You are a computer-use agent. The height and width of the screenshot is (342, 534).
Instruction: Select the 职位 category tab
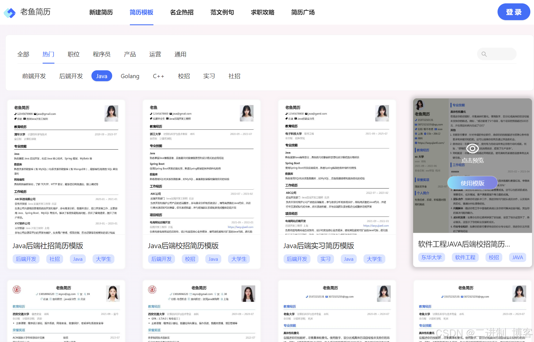point(74,54)
